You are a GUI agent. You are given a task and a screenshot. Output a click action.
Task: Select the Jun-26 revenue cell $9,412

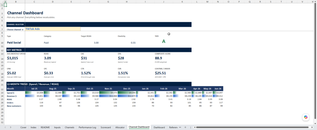pos(218,96)
